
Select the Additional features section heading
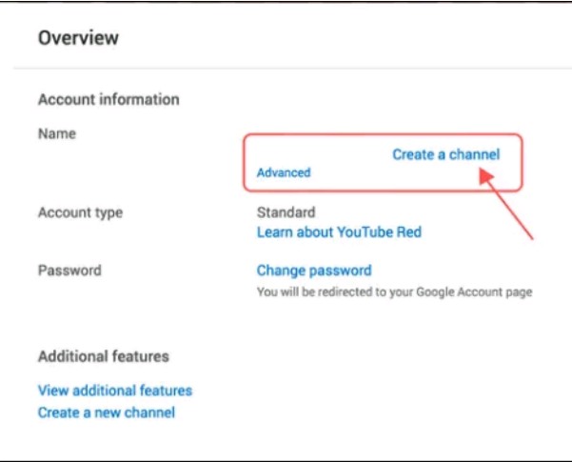pos(104,356)
